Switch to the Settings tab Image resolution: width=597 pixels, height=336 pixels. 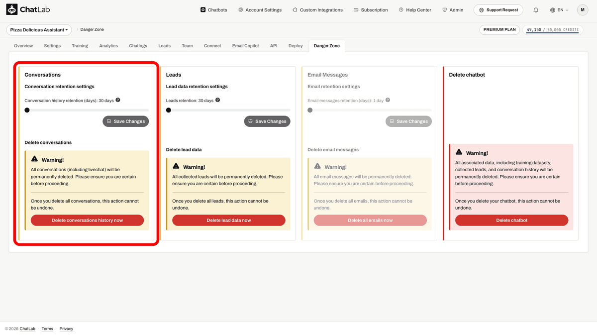[x=52, y=46]
